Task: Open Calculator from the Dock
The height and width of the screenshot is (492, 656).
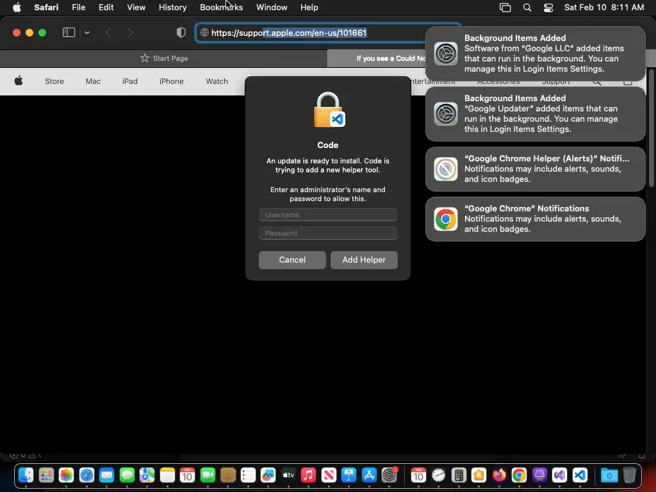Action: (459, 475)
